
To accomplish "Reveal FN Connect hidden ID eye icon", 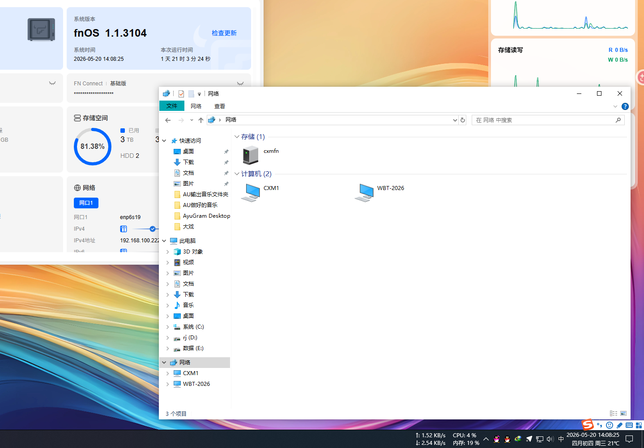I will tap(240, 84).
